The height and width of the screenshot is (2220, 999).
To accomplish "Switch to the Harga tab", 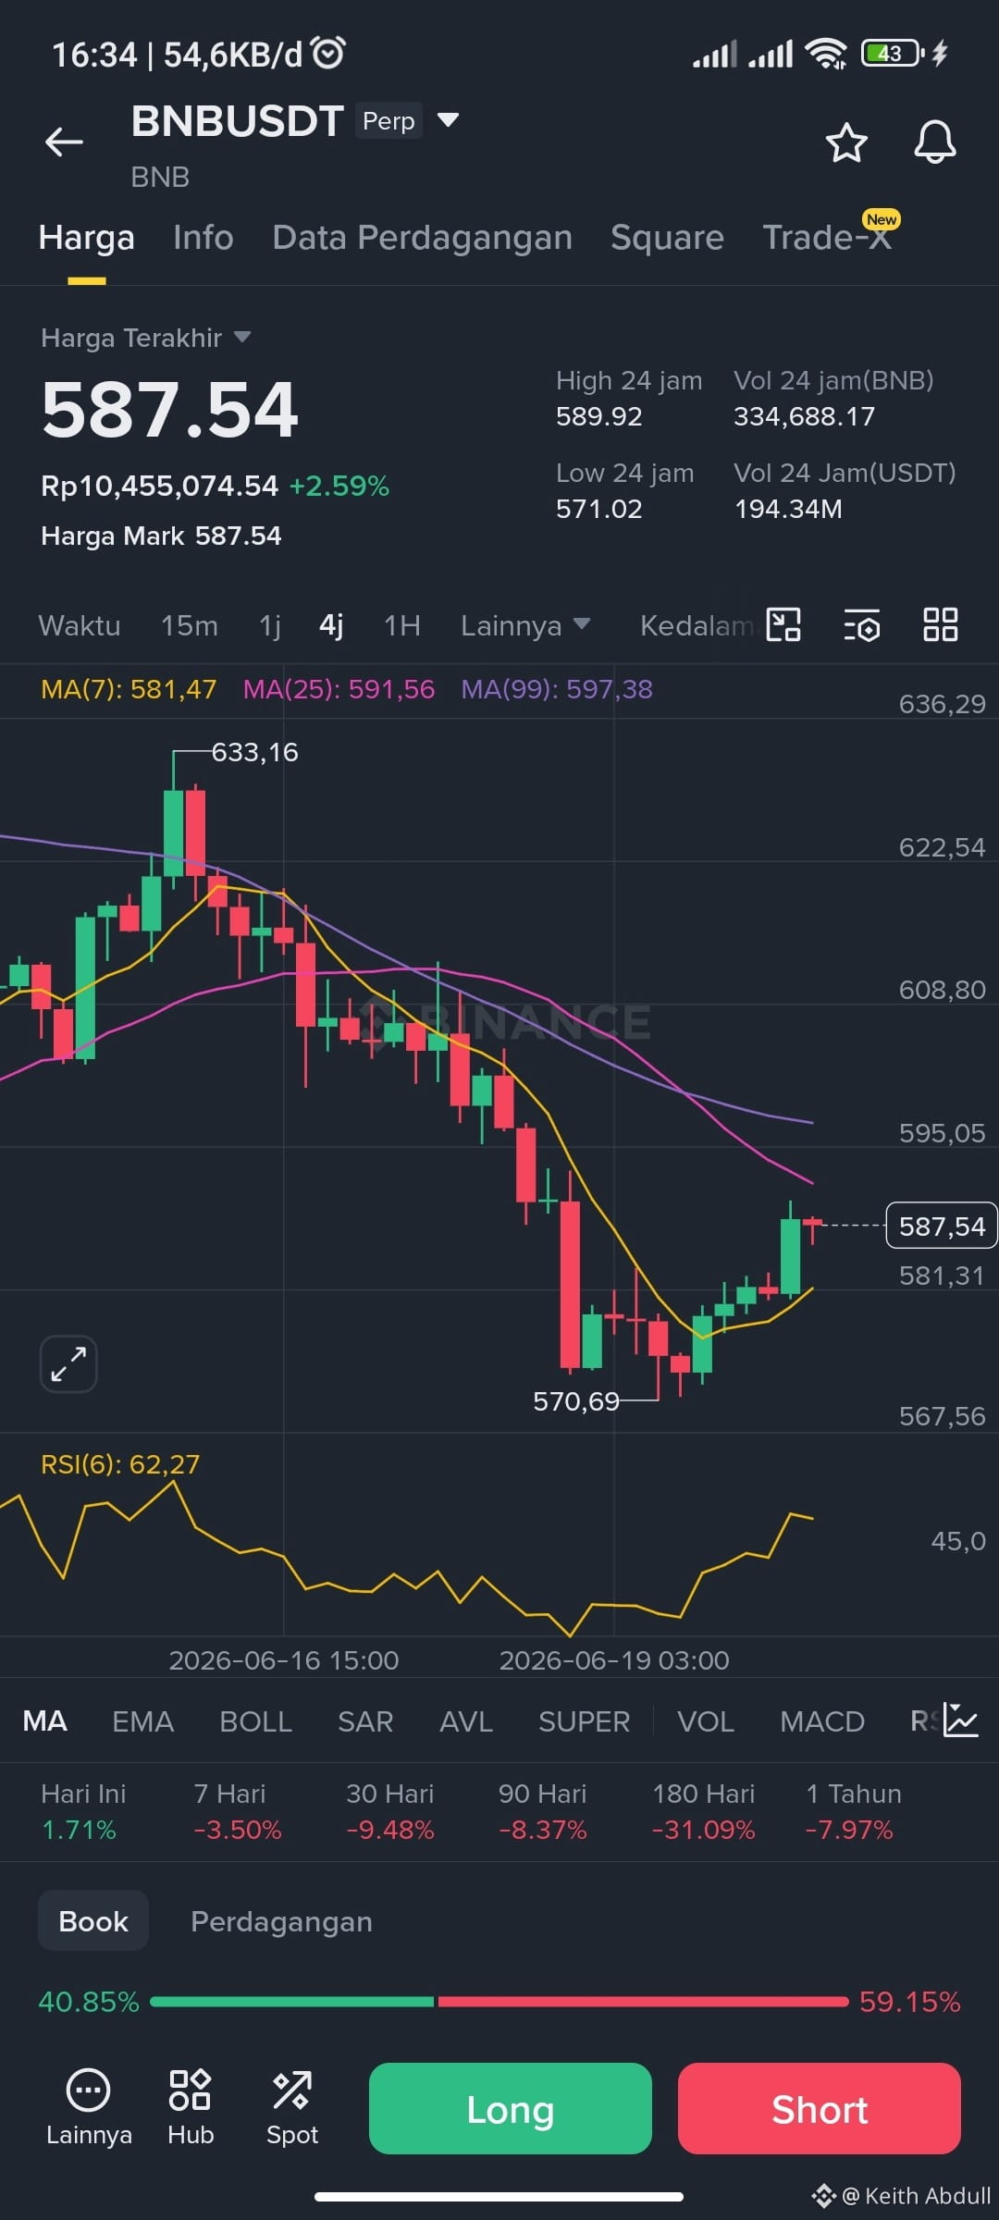I will [x=87, y=238].
